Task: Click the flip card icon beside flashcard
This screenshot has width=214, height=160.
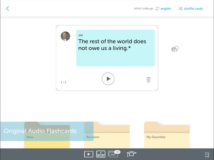Action: click(x=175, y=49)
